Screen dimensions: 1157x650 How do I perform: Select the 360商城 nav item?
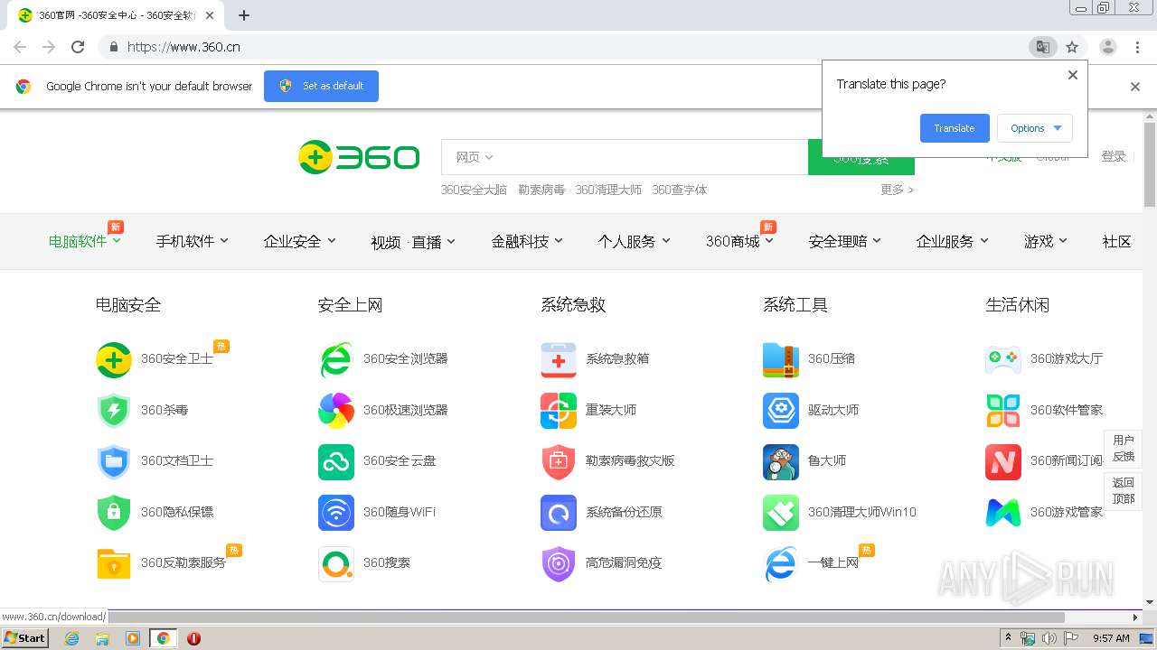[739, 241]
